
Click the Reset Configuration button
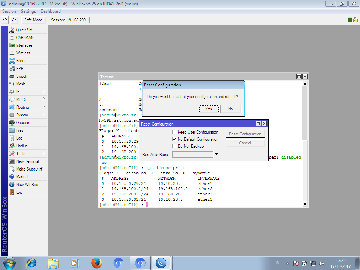coord(245,134)
